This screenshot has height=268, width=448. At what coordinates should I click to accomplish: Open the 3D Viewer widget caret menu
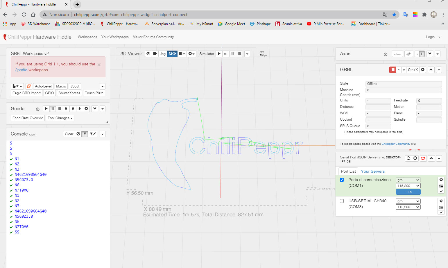click(247, 54)
